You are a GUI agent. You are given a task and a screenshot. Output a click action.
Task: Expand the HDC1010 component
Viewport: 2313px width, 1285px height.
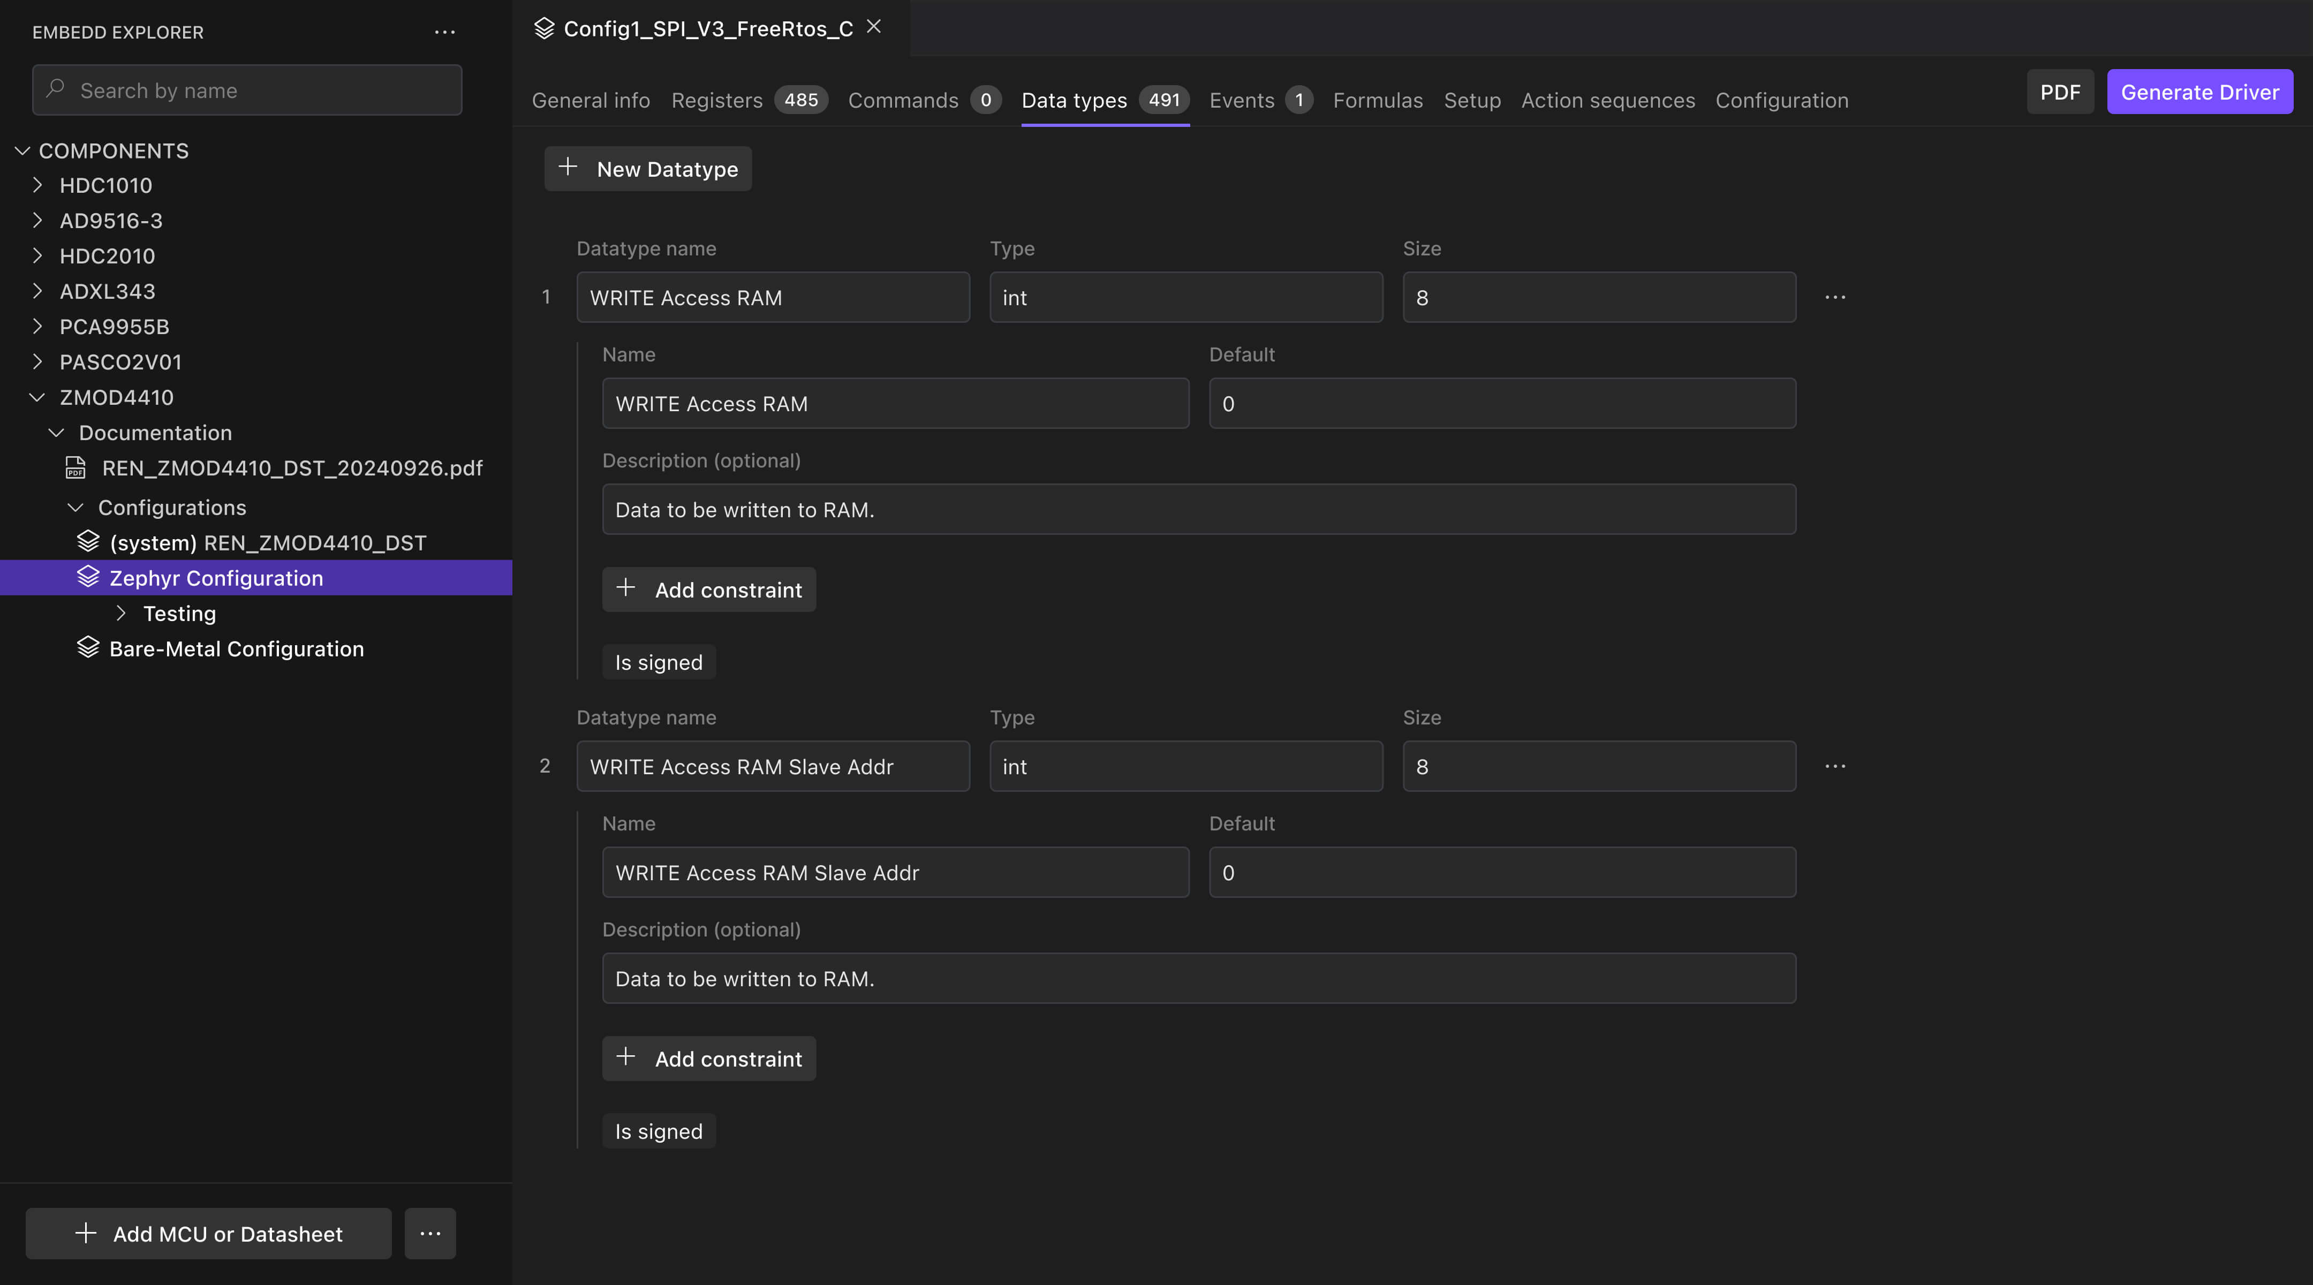tap(37, 185)
